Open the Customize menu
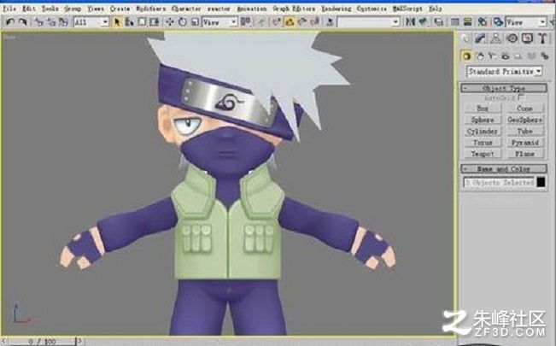 click(372, 9)
